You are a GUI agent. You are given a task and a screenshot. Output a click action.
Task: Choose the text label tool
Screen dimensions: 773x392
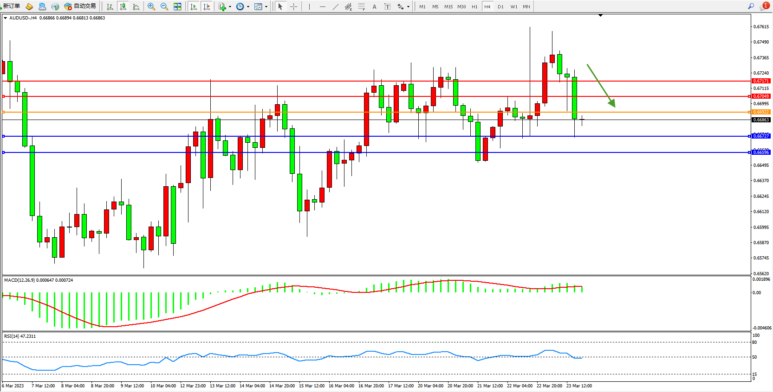[x=374, y=6]
